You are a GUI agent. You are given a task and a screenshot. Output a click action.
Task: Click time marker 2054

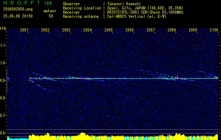pos(87,30)
